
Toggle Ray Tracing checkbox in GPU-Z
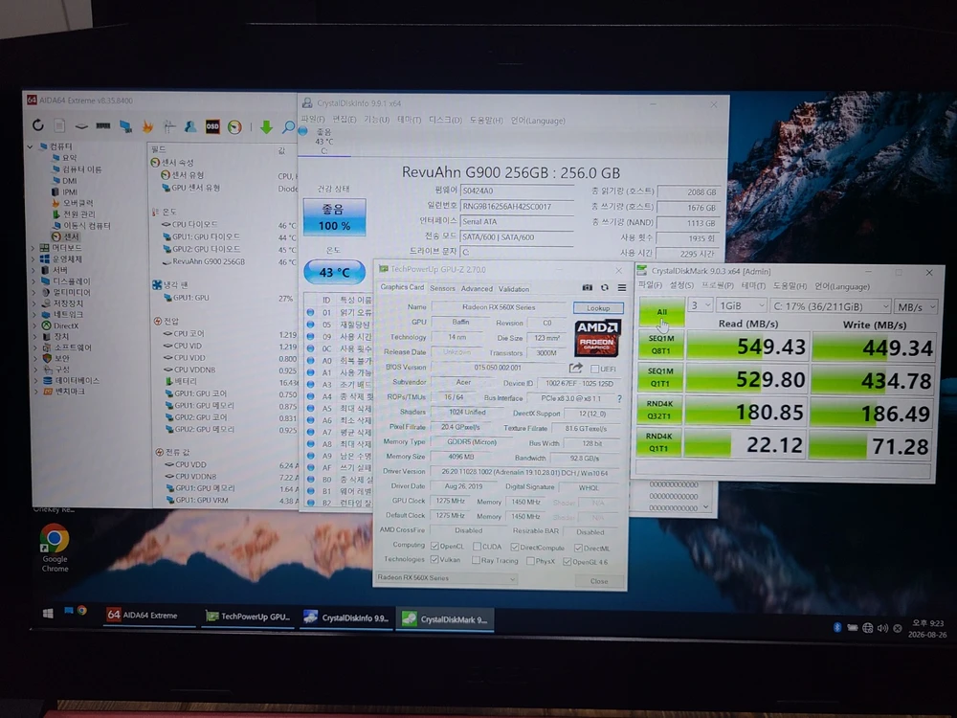[476, 560]
